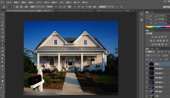Select the Rectangular Marquee tool
Image resolution: width=170 pixels, height=98 pixels.
pos(2,18)
